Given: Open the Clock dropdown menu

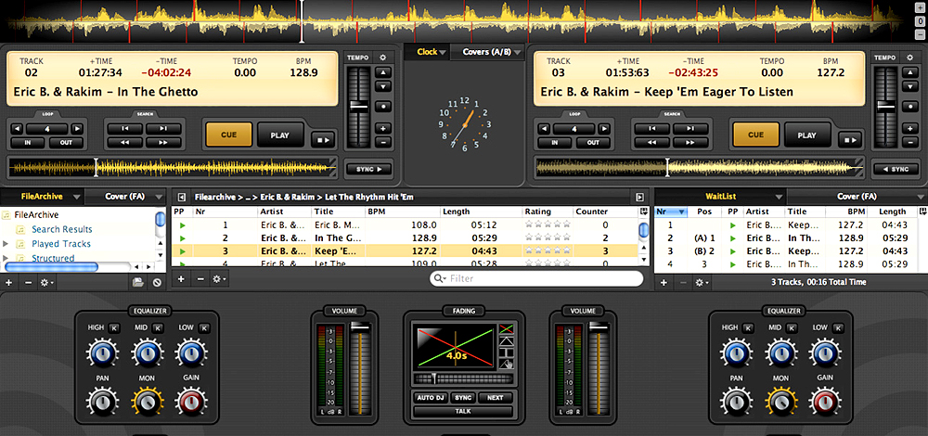Looking at the screenshot, I should (432, 52).
